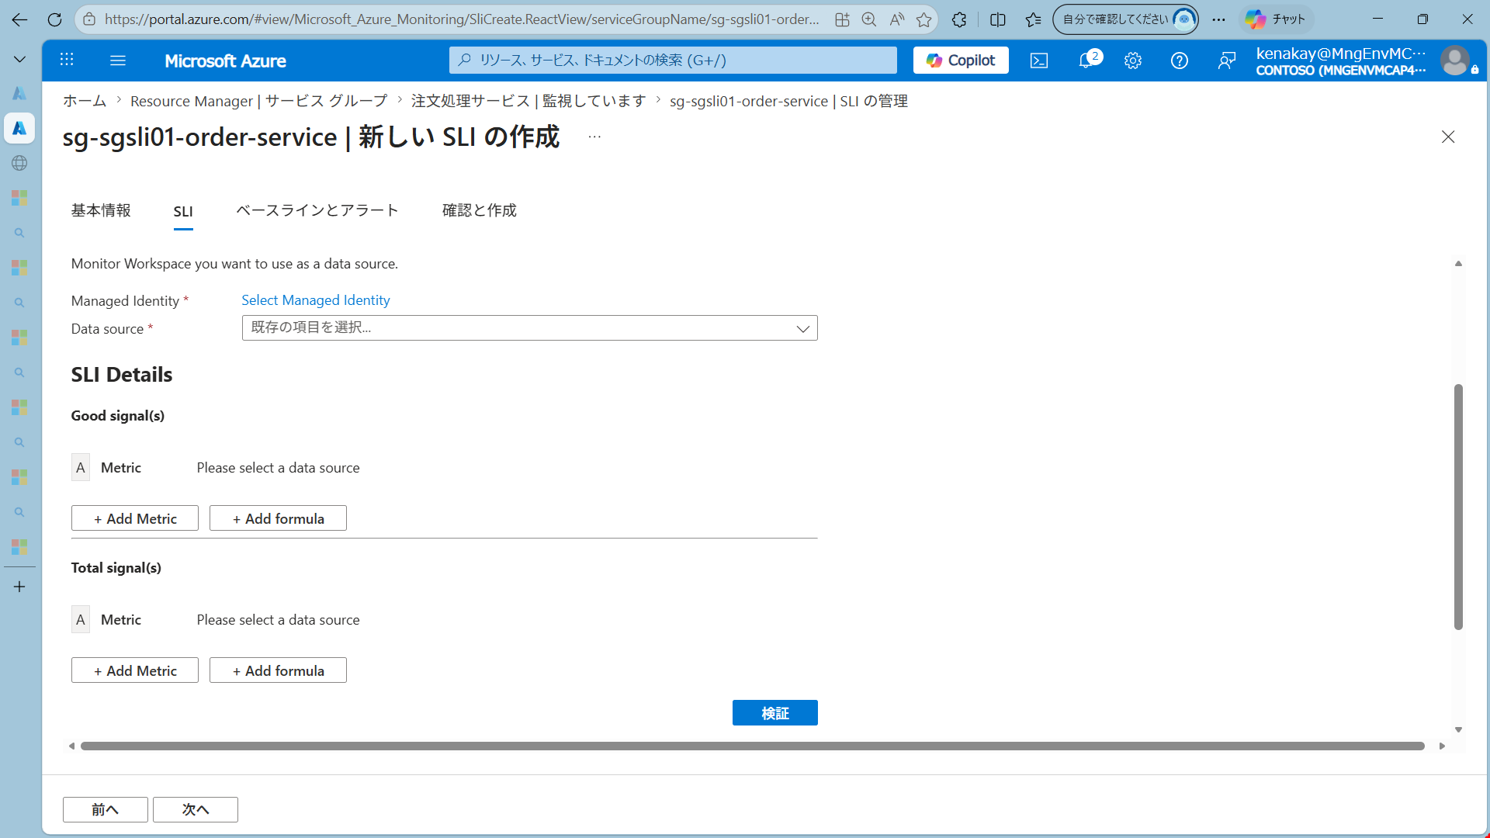Open Copilot chat (チャット) in the browser
Screen dimensions: 1490x838
[x=1276, y=19]
